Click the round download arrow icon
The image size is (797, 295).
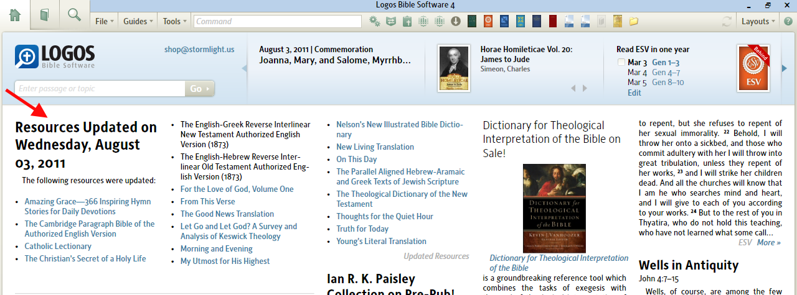tap(456, 21)
